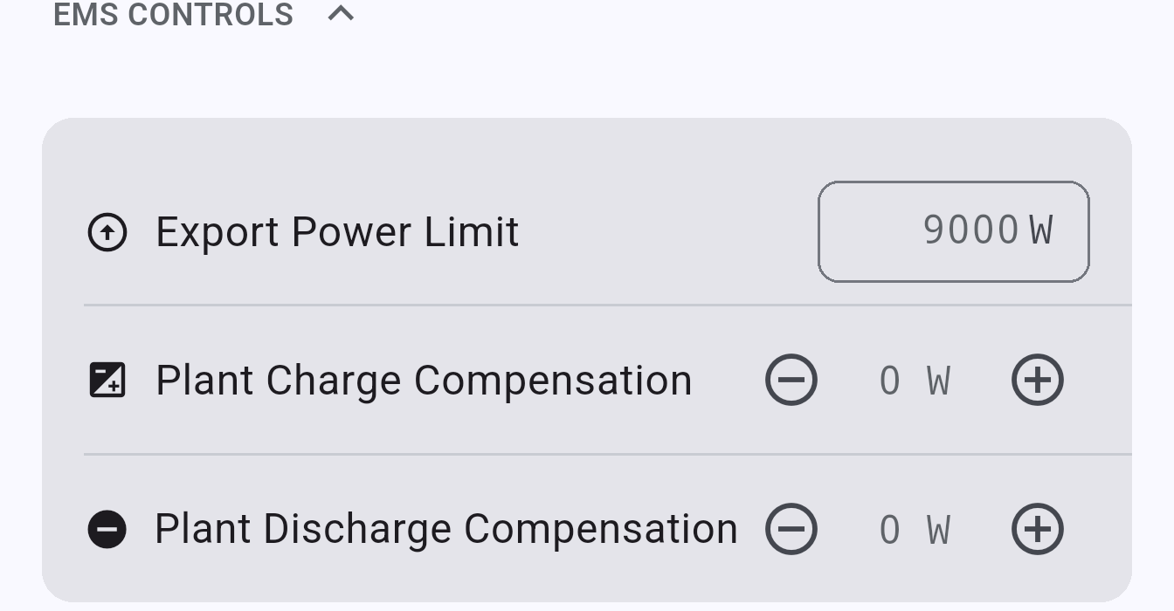Click the 9000 value in export limit box
Image resolution: width=1174 pixels, height=611 pixels.
970,230
